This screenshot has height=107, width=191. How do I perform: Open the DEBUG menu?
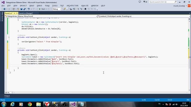(39, 6)
